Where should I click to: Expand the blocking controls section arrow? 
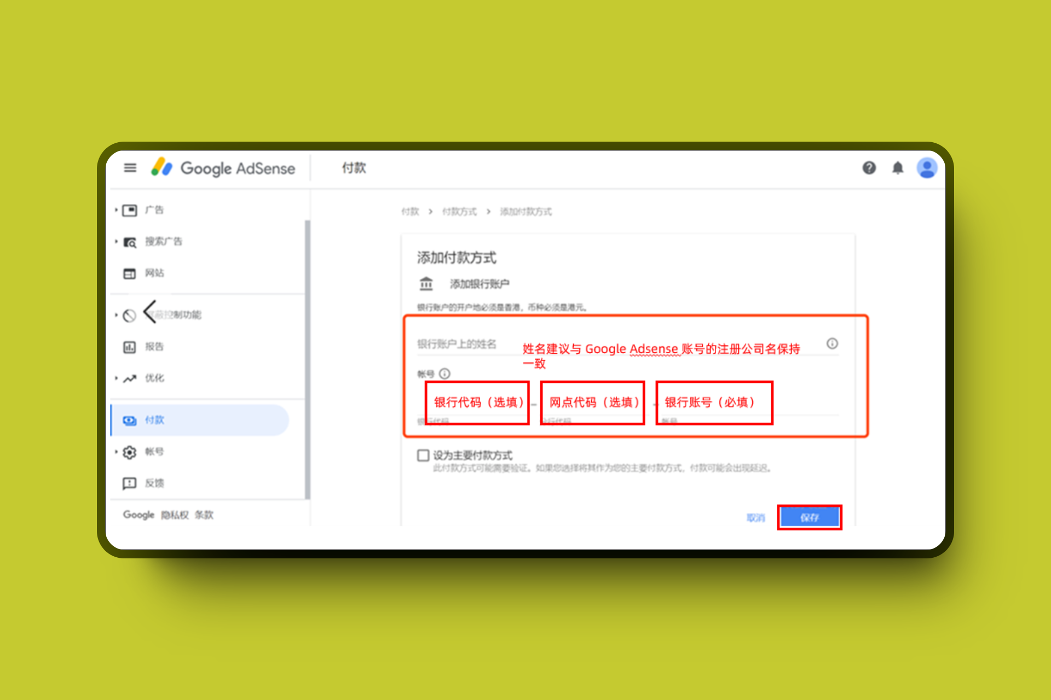[x=116, y=315]
